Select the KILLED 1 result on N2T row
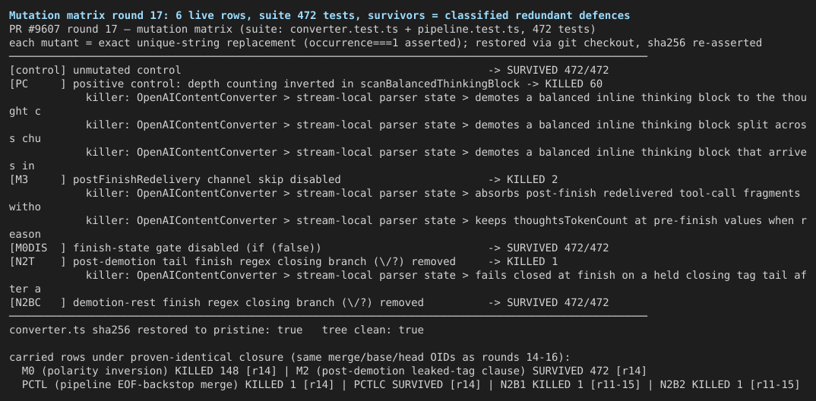The image size is (816, 401). [x=532, y=261]
